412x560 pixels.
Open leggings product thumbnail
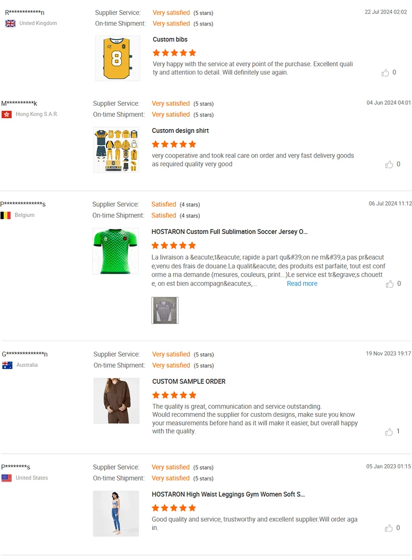[116, 513]
